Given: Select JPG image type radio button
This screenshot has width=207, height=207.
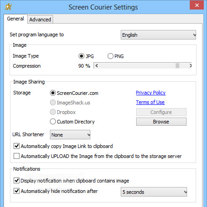Looking at the screenshot, I should 81,56.
